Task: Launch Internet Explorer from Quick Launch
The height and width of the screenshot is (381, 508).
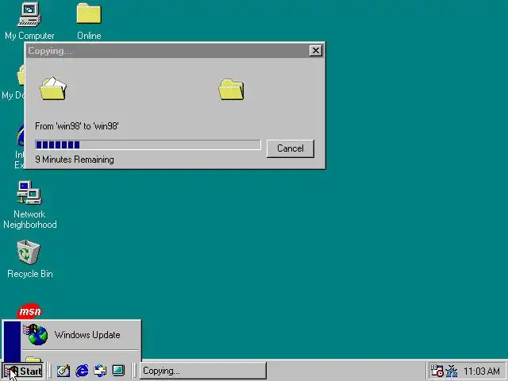Action: point(83,371)
